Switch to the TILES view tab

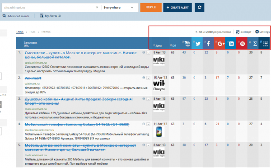pyautogui.click(x=33, y=32)
